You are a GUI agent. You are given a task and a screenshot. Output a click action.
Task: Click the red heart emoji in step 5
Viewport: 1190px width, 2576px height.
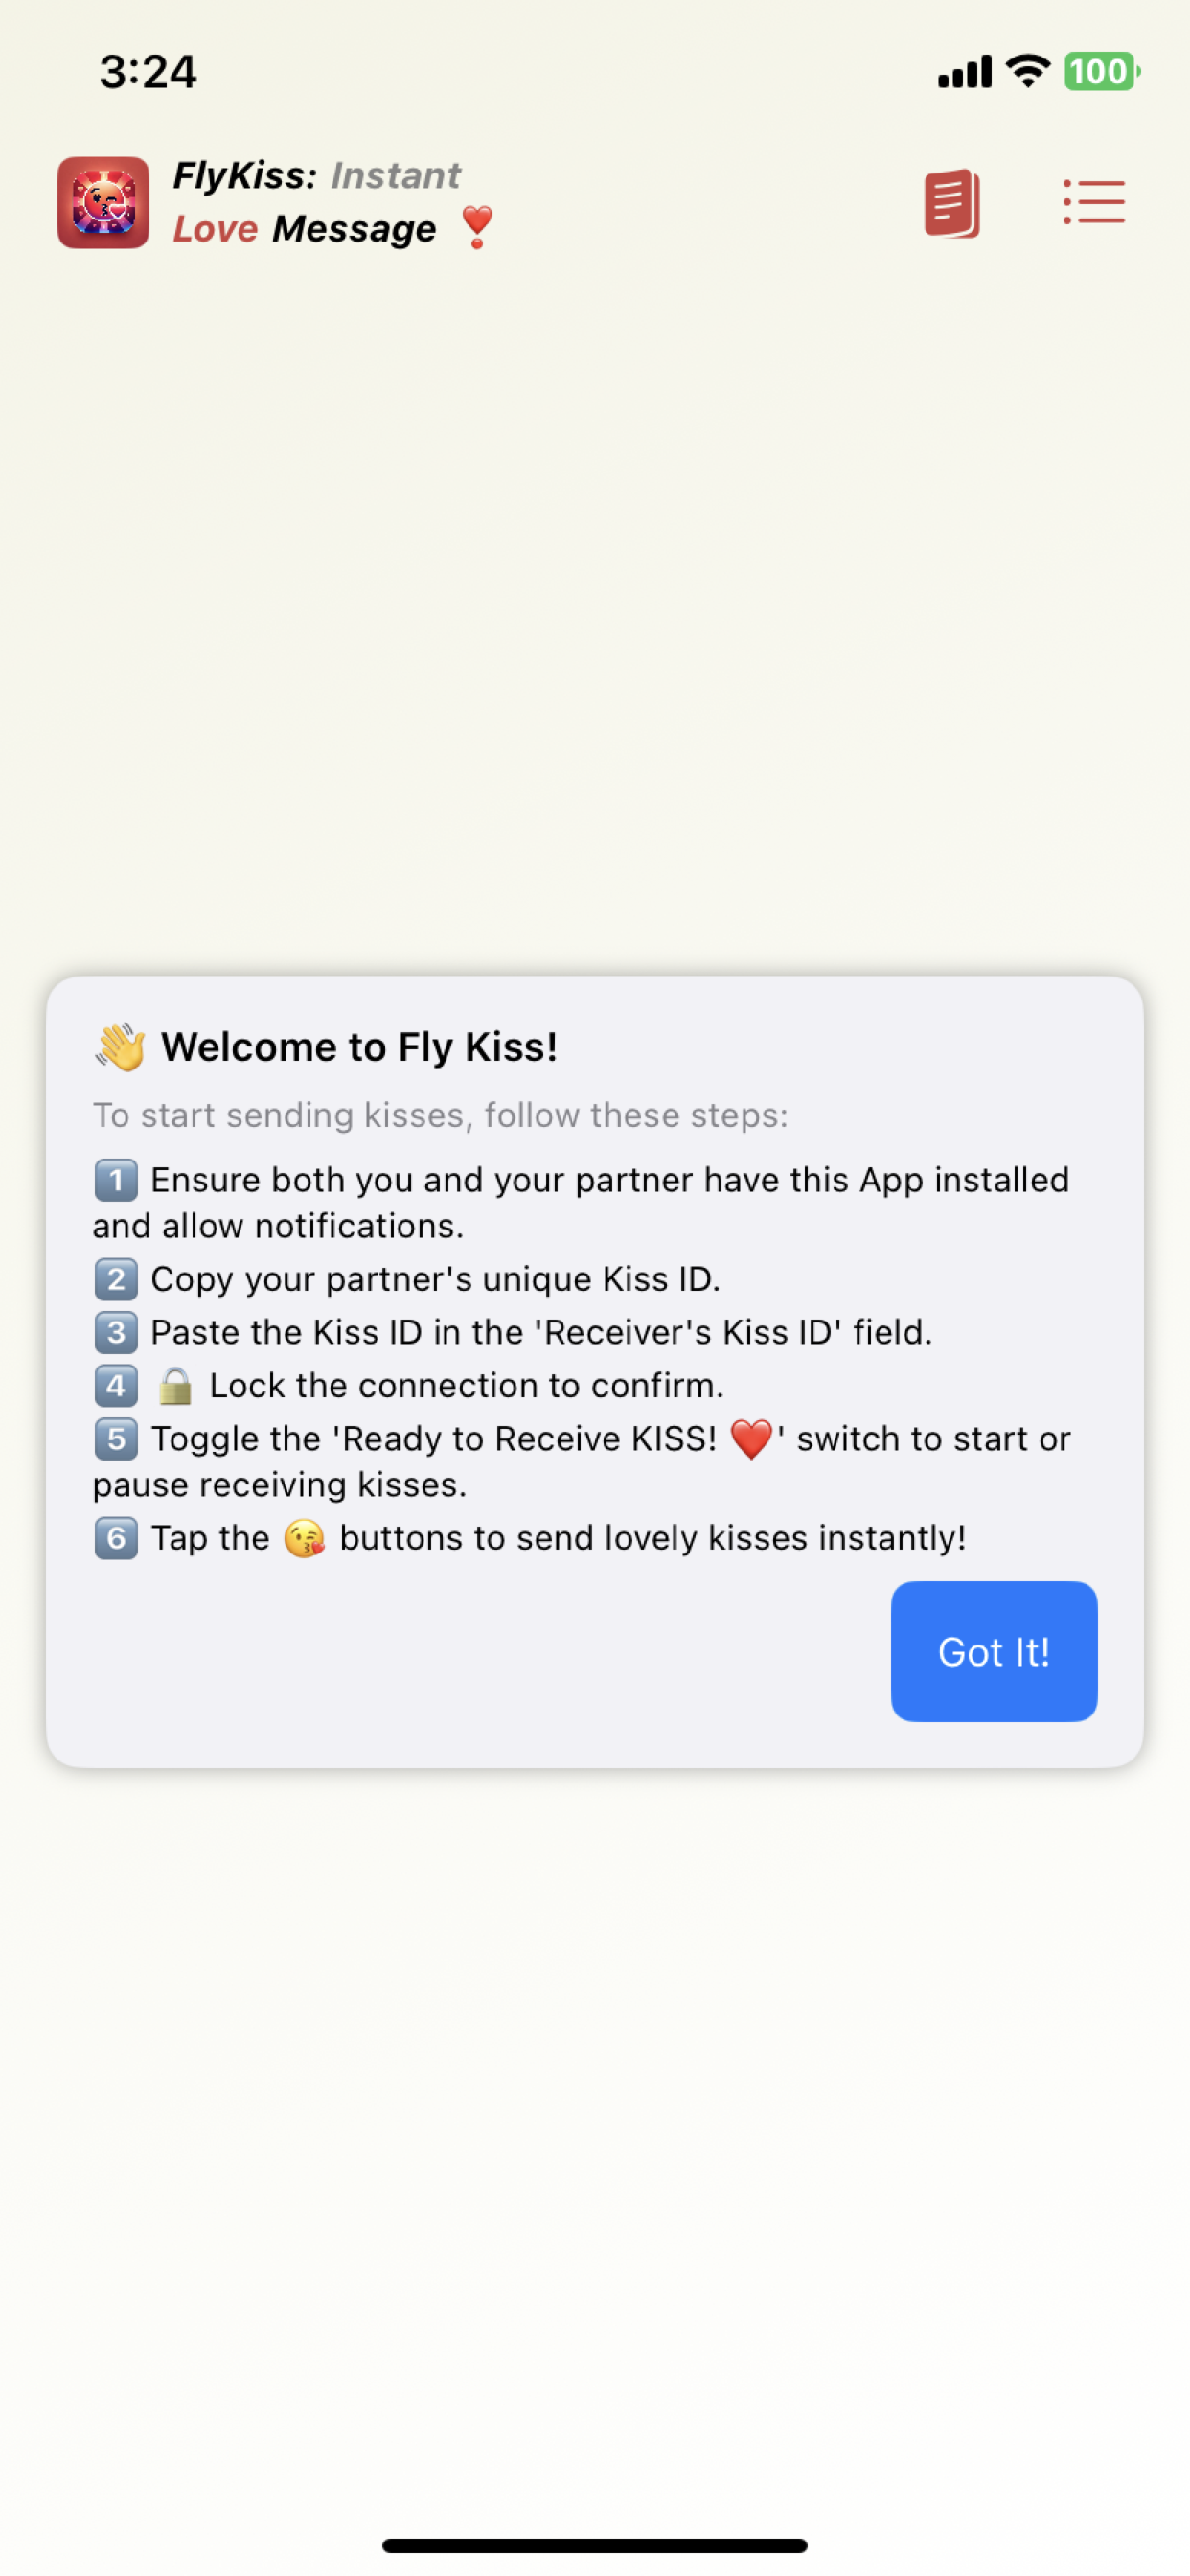(x=751, y=1437)
